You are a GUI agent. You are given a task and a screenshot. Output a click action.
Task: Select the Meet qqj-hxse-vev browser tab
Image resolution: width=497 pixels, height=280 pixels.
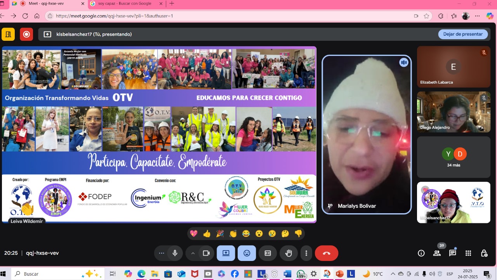pyautogui.click(x=50, y=3)
